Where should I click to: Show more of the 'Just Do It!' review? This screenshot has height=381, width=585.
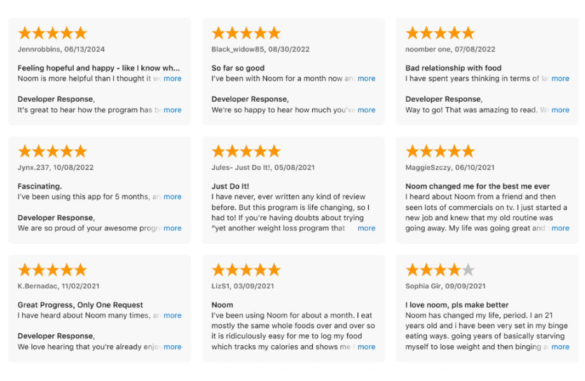(366, 228)
